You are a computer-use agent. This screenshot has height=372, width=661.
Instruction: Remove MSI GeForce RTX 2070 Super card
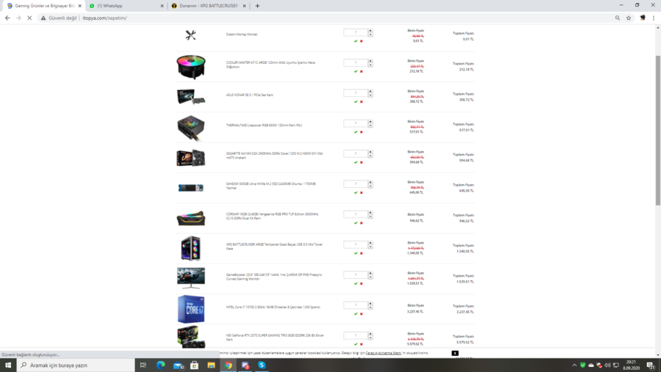coord(361,345)
